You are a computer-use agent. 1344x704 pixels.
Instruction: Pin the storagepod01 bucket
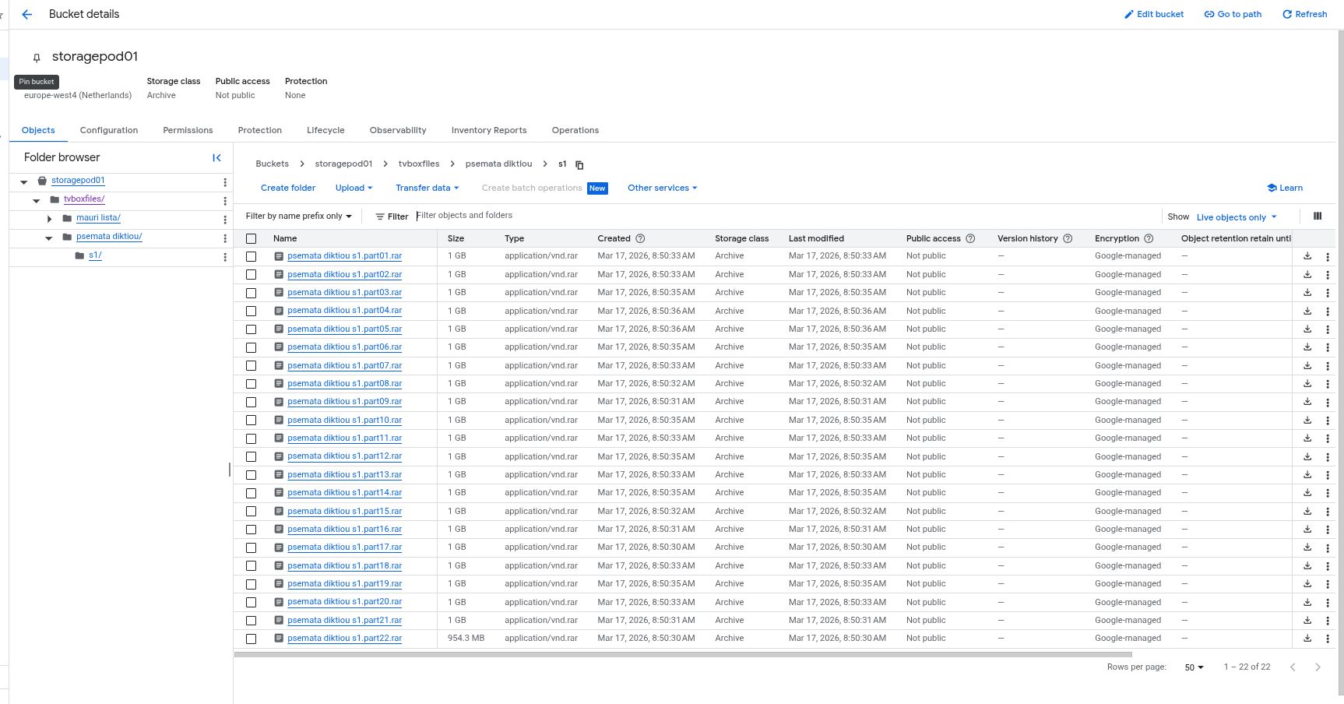[36, 57]
